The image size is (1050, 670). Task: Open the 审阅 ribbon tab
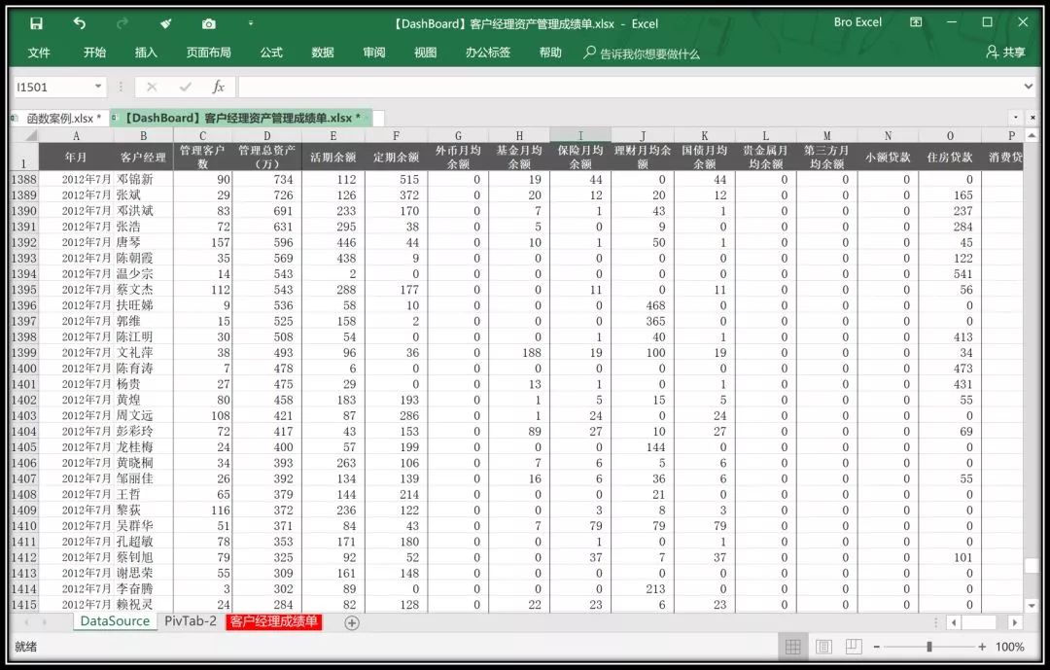(x=373, y=53)
